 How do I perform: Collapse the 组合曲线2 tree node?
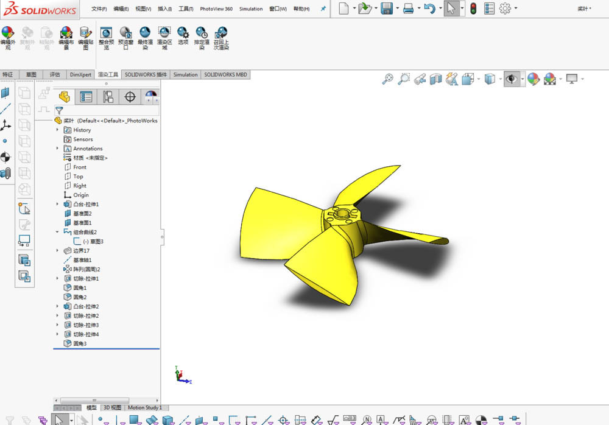(58, 232)
